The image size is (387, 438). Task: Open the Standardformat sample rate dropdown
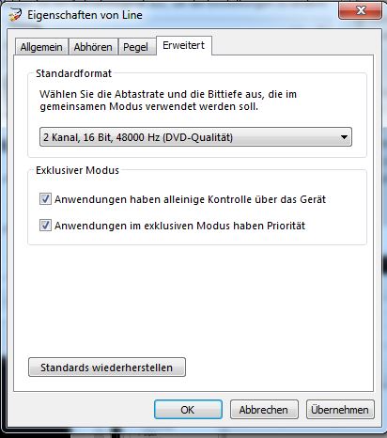(x=195, y=137)
